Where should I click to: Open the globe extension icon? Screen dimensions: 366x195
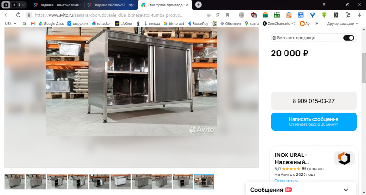coord(242,15)
